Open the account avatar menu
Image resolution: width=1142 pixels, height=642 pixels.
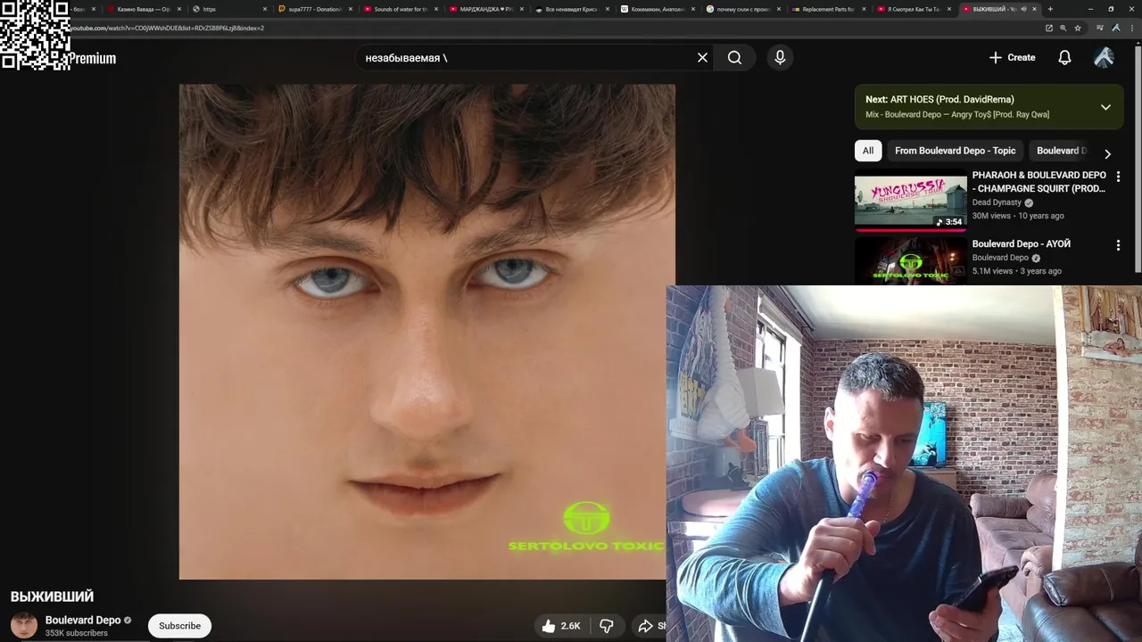1104,58
